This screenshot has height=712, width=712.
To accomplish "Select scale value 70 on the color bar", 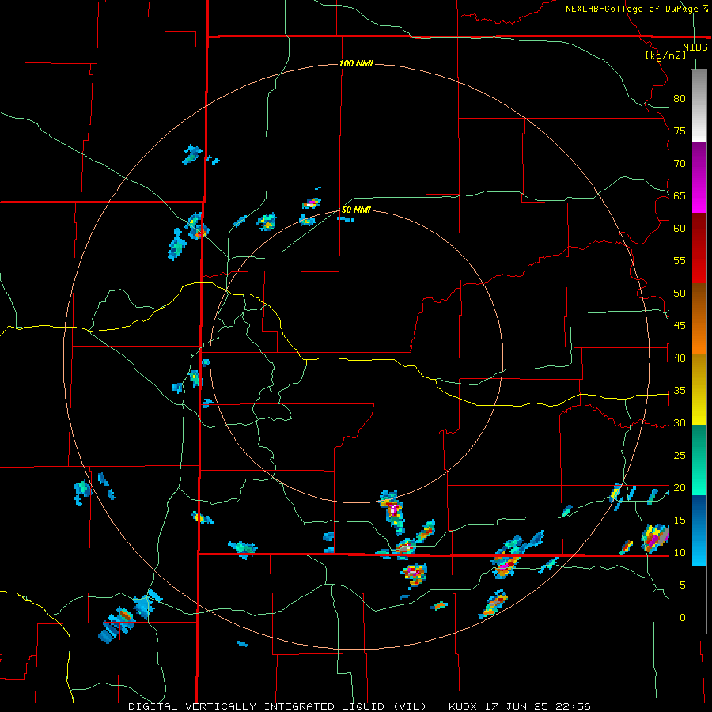I will [680, 164].
